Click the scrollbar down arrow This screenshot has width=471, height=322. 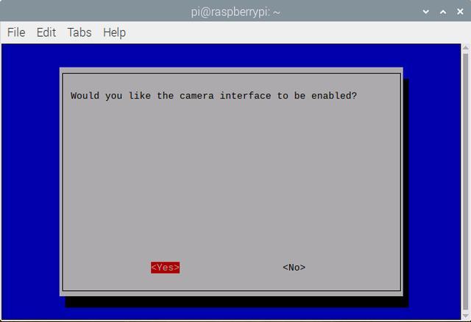click(466, 316)
